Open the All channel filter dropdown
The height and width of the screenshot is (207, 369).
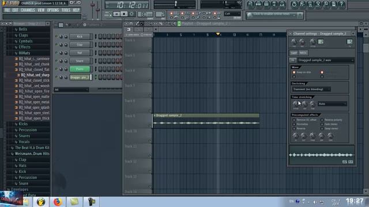[71, 90]
